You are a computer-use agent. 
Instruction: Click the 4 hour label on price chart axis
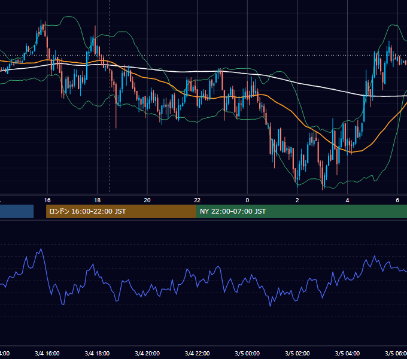(347, 200)
